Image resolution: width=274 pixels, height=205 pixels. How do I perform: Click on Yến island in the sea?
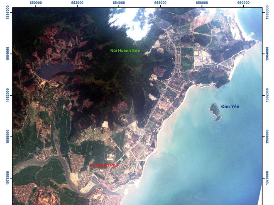215,112
